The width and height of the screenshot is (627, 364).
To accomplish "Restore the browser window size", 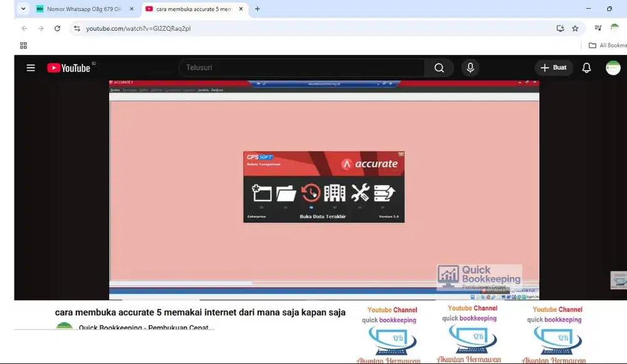I will pos(609,8).
